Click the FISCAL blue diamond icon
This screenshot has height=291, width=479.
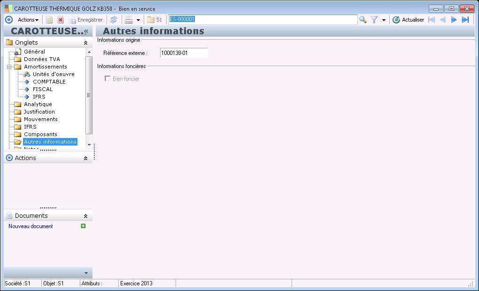point(27,89)
